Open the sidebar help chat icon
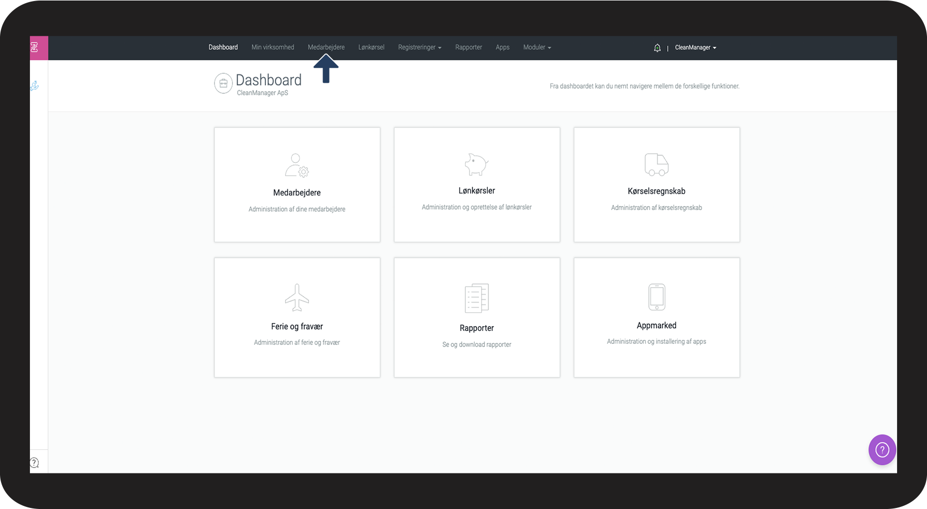This screenshot has height=509, width=927. pos(35,463)
